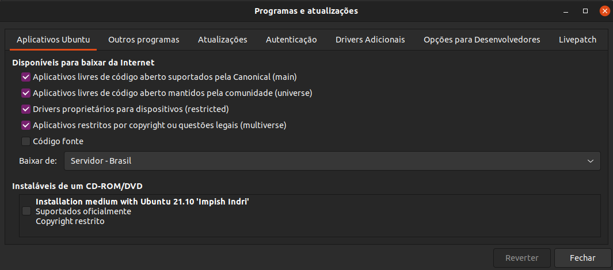Enable the Código fonte checkbox

click(x=26, y=141)
